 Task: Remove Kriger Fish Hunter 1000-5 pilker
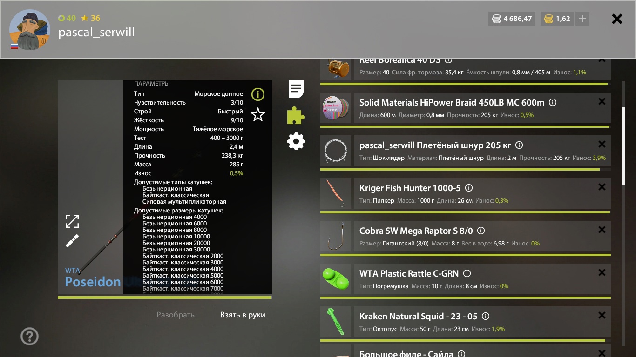pos(602,187)
